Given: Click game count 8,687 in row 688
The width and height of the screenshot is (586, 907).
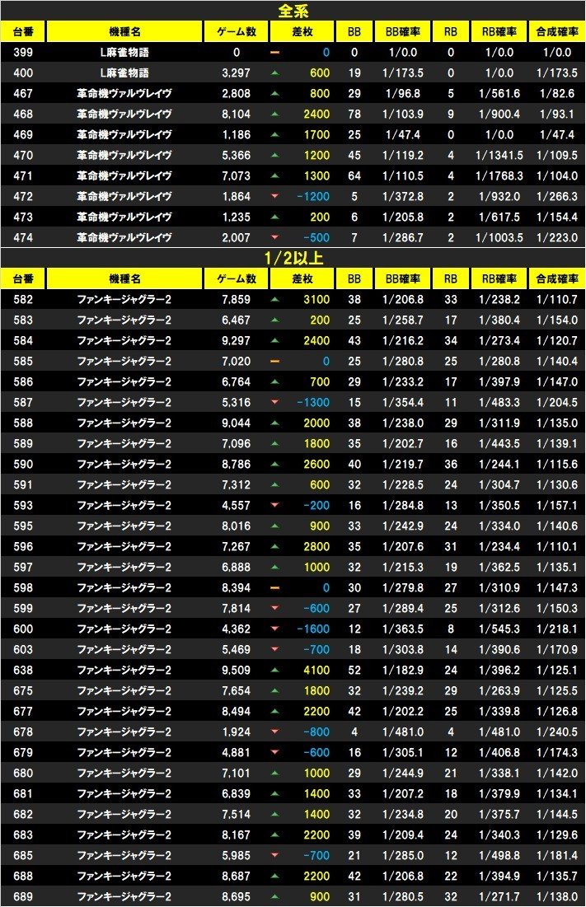Looking at the screenshot, I should click(x=236, y=877).
